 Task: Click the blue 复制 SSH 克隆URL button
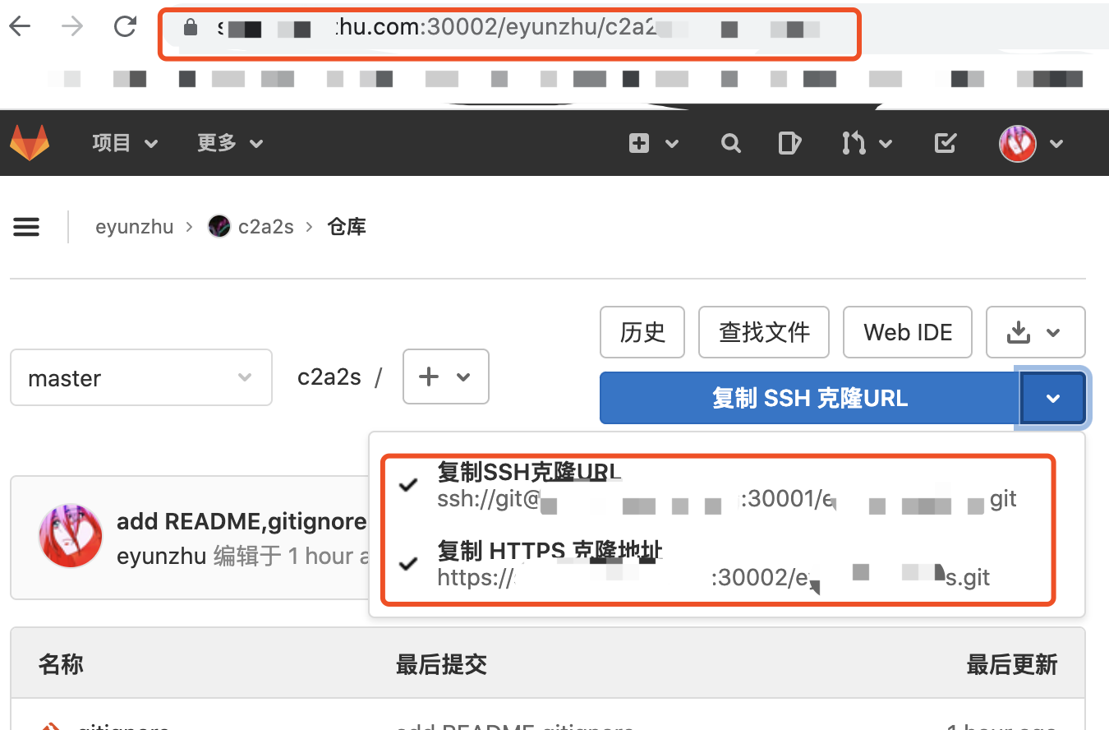point(810,399)
